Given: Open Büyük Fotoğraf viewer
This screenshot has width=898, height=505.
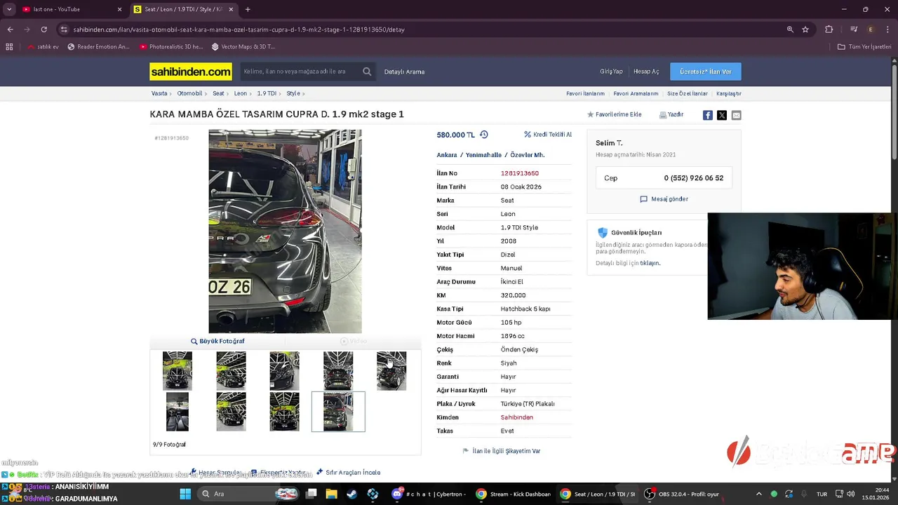Looking at the screenshot, I should [x=217, y=341].
